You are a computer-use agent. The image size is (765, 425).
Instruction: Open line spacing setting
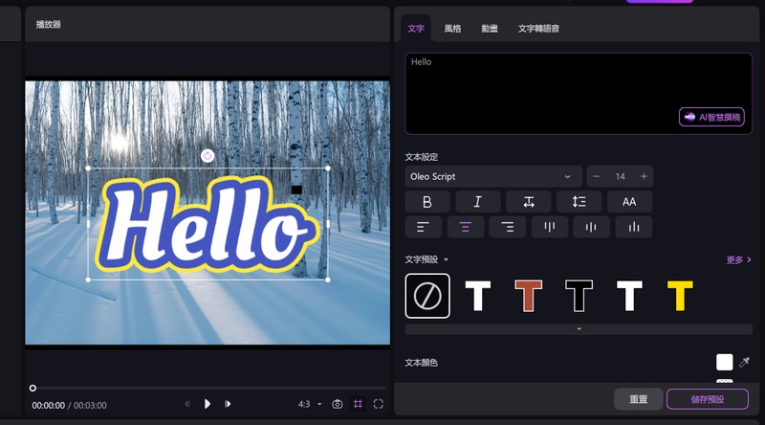pos(579,202)
